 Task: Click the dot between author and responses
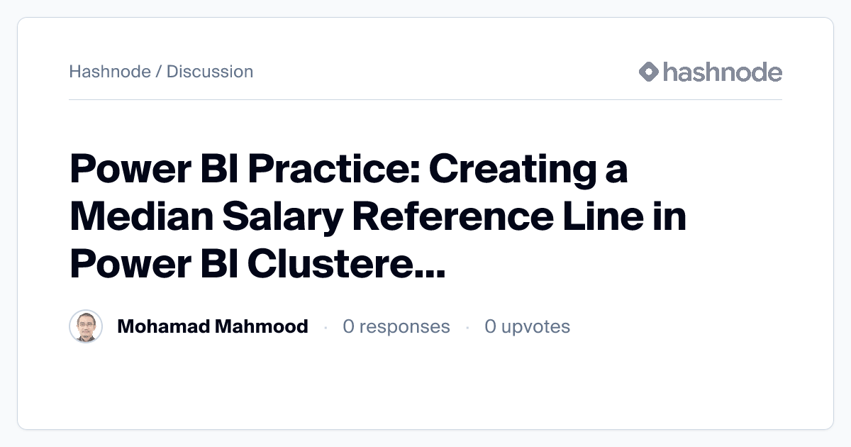[x=326, y=327]
